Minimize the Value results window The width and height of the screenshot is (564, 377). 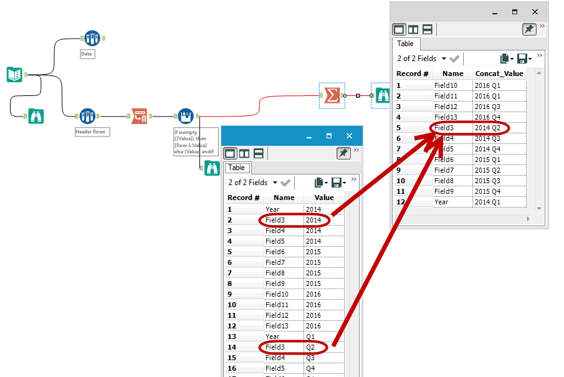309,136
